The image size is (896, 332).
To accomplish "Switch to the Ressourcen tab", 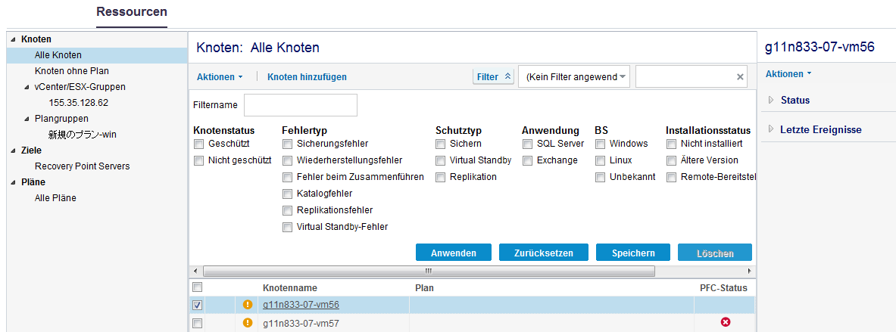I will (x=132, y=12).
